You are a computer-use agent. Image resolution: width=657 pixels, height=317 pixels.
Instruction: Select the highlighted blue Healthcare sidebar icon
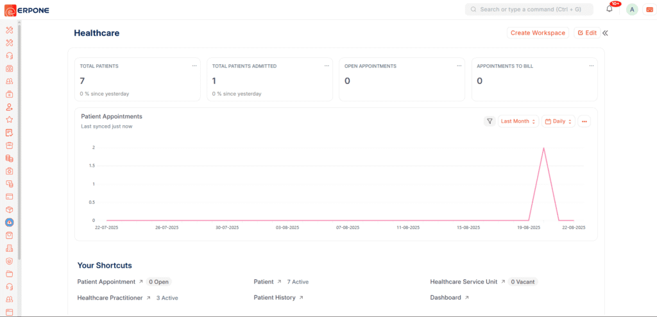tap(10, 222)
